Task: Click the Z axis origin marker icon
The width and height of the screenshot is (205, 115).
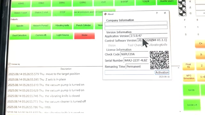Action: [x=182, y=7]
